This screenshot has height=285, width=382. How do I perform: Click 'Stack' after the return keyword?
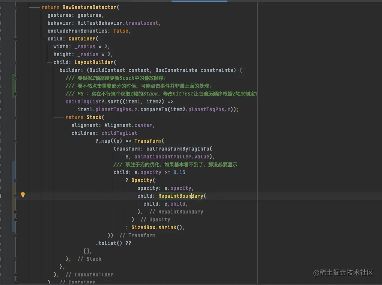coord(94,118)
